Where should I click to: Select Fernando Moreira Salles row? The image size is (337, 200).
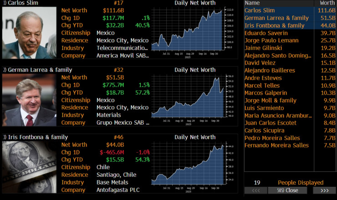(x=276, y=145)
